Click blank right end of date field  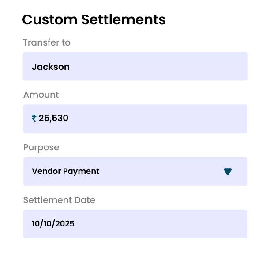[221, 224]
